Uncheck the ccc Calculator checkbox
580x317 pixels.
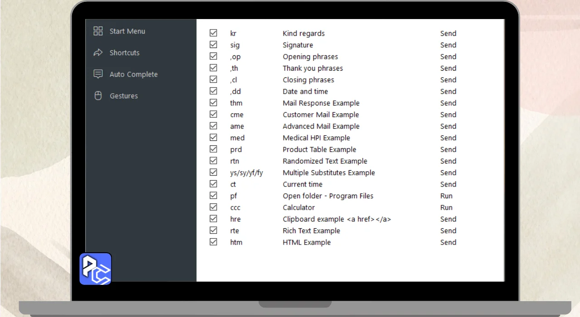click(x=213, y=207)
